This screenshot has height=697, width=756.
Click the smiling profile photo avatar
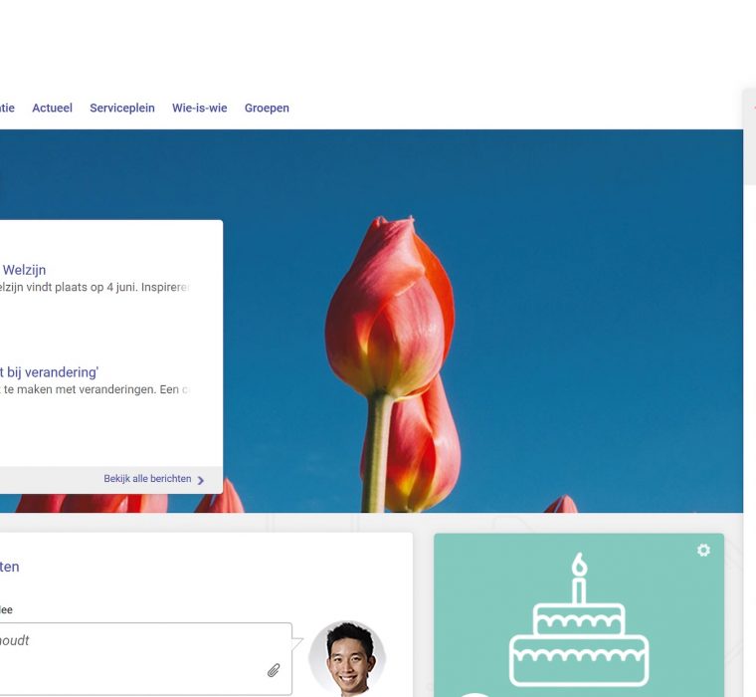[347, 657]
